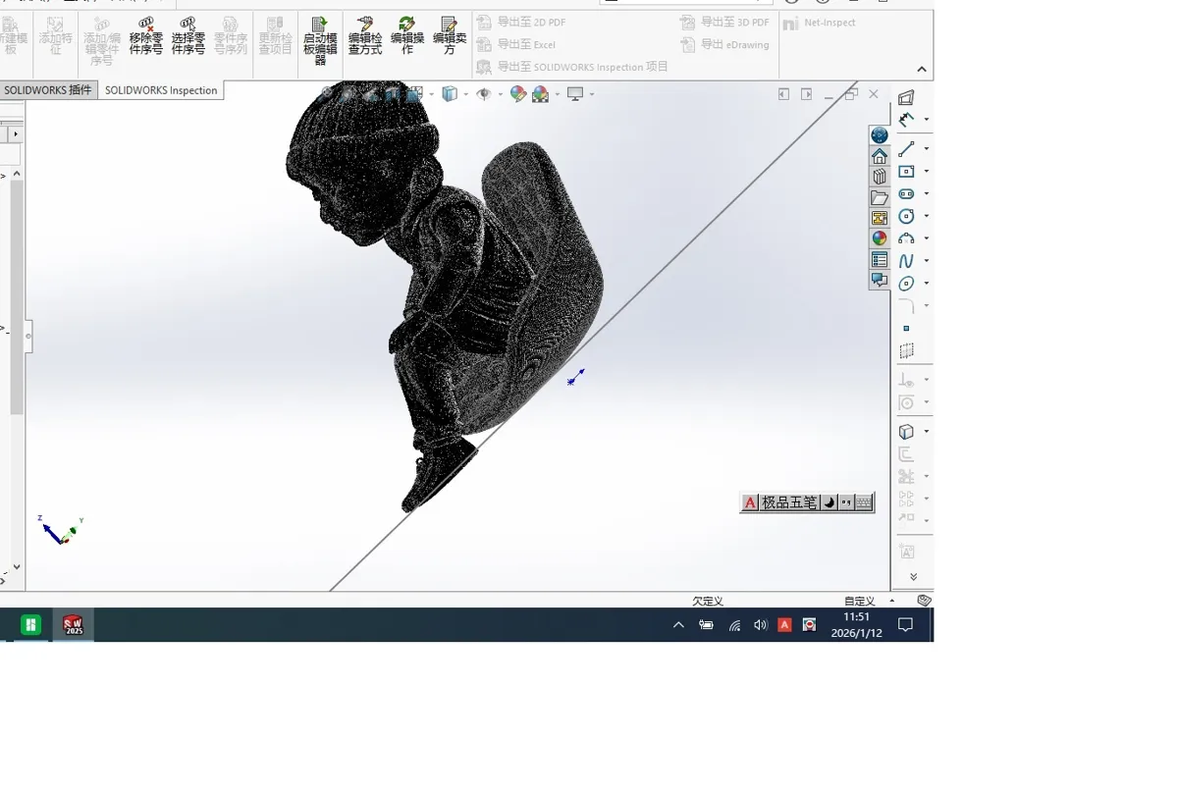Click 更新检查项目 (update inspection project)
The width and height of the screenshot is (1178, 792).
pos(276,35)
